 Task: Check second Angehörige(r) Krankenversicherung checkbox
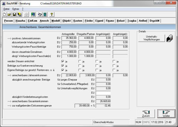[114, 66]
